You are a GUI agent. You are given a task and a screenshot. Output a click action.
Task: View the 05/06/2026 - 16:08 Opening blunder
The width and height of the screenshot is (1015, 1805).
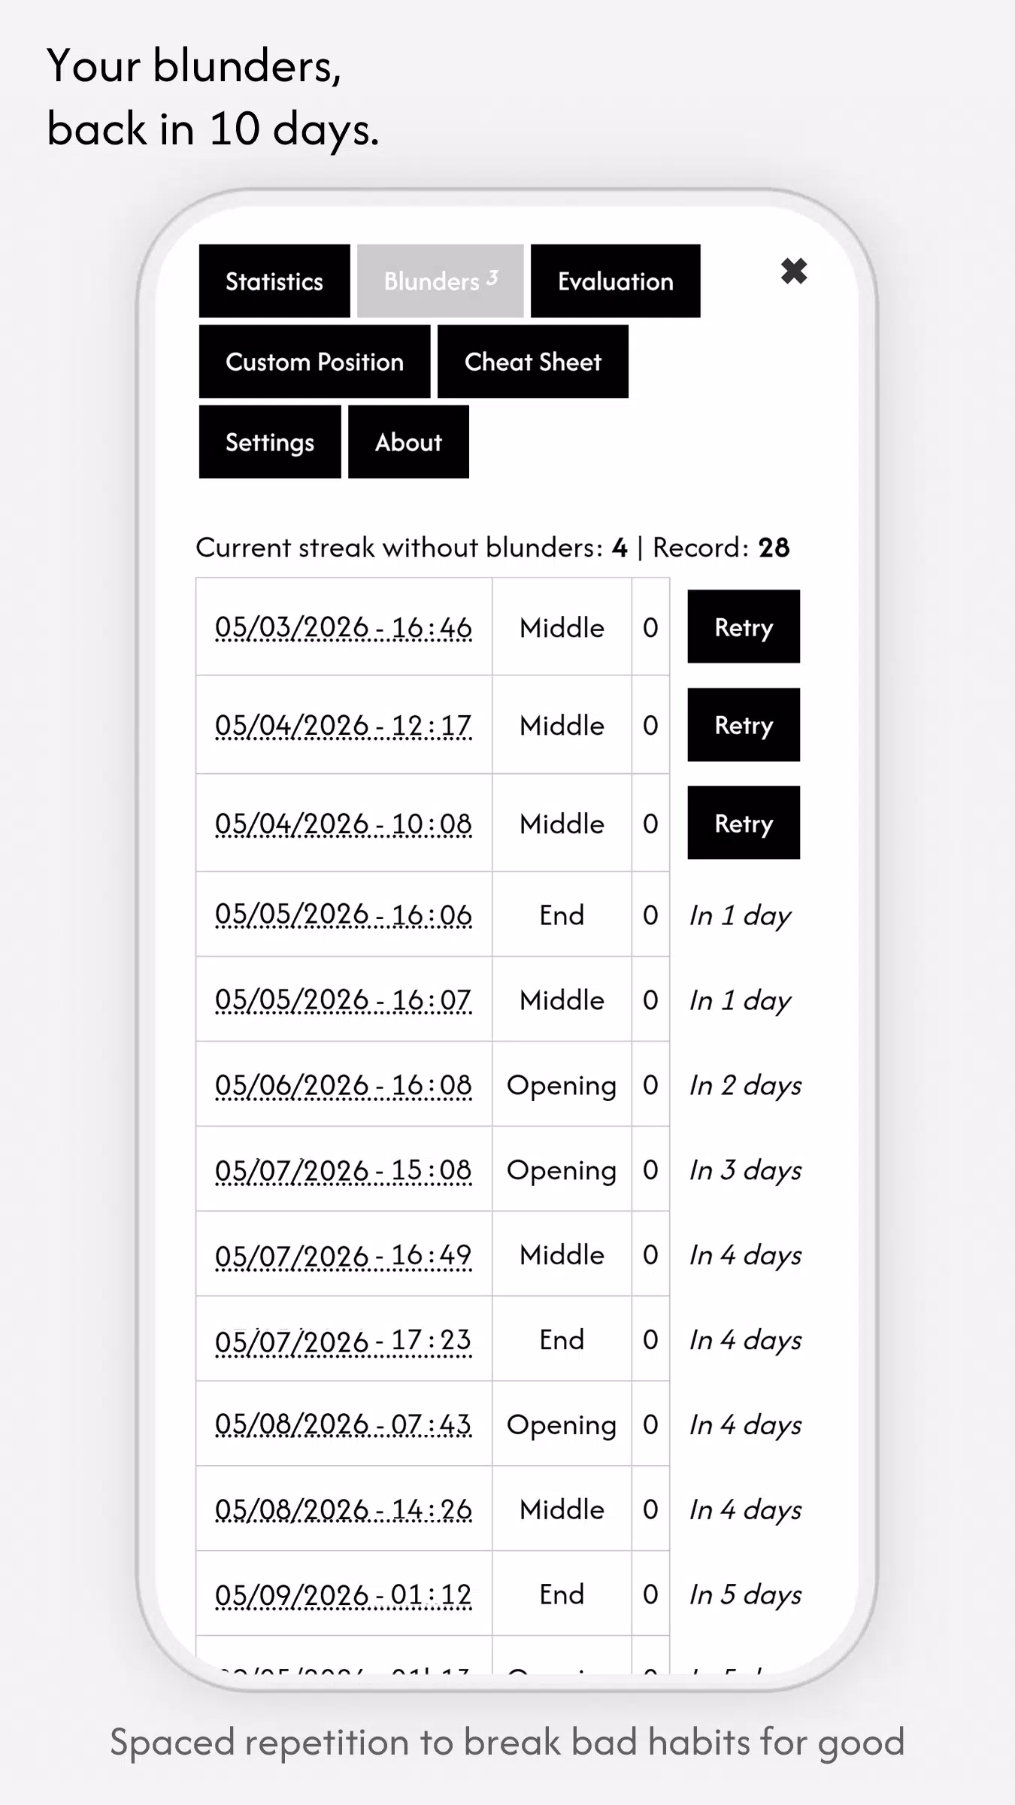tap(344, 1085)
